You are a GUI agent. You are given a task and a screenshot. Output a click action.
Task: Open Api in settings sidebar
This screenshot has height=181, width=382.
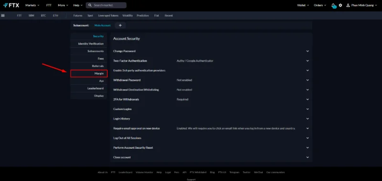coord(89,81)
